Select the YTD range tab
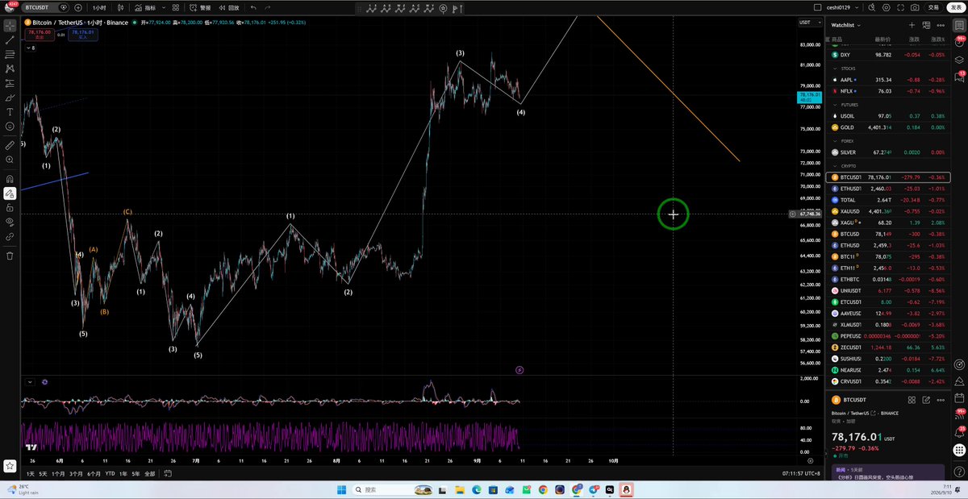 [110, 473]
